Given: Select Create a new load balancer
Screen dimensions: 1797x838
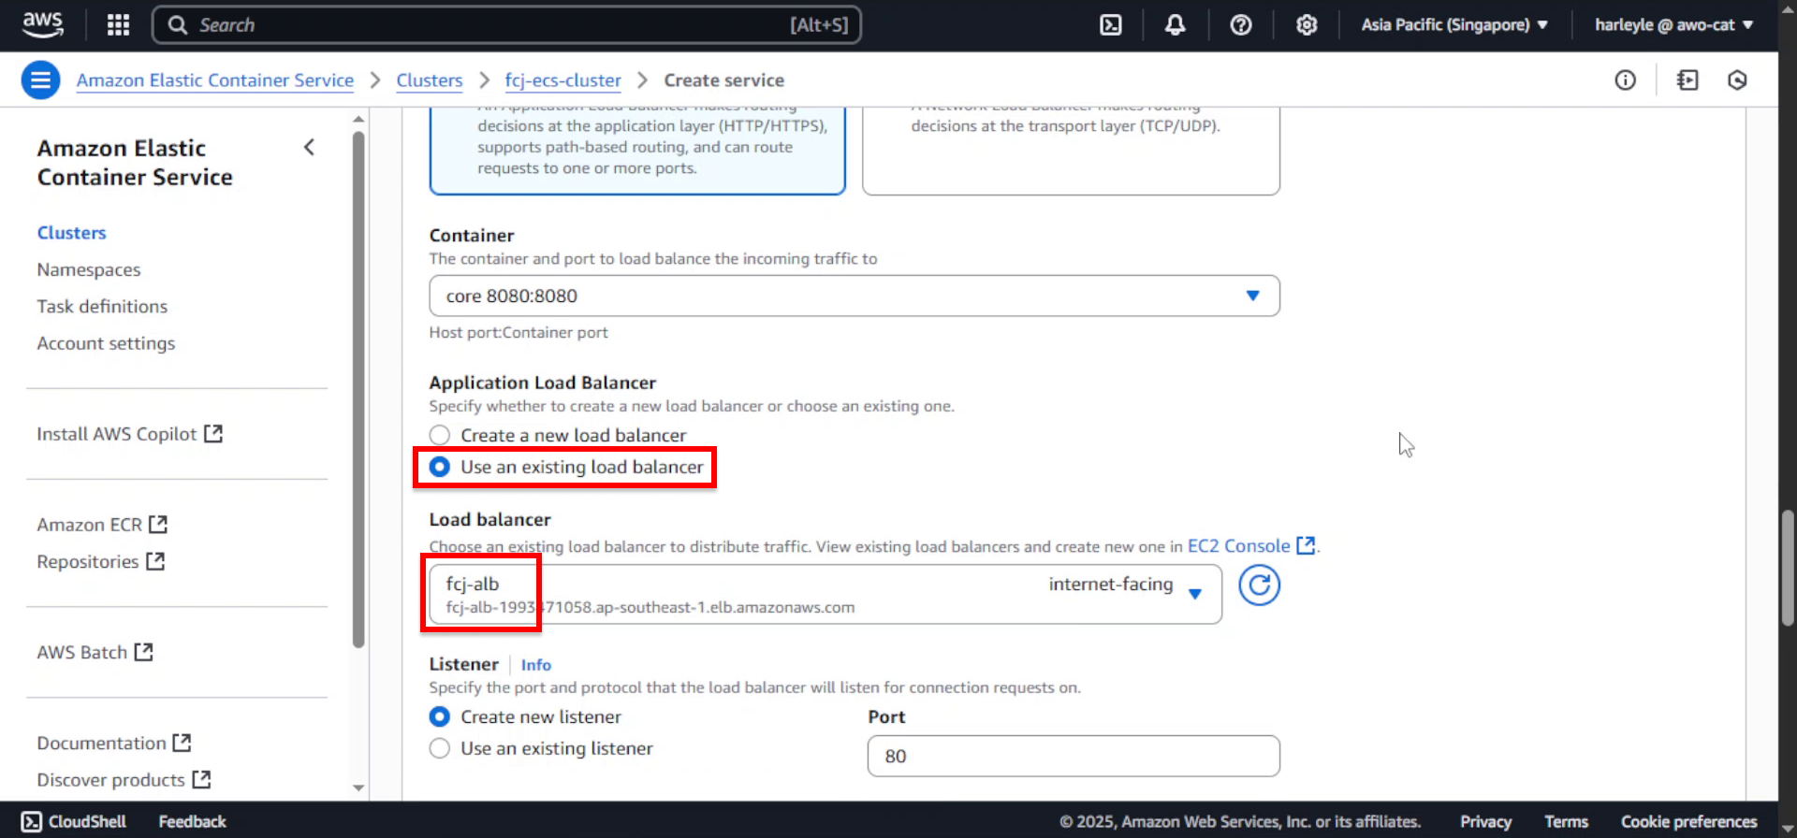Looking at the screenshot, I should pyautogui.click(x=440, y=435).
